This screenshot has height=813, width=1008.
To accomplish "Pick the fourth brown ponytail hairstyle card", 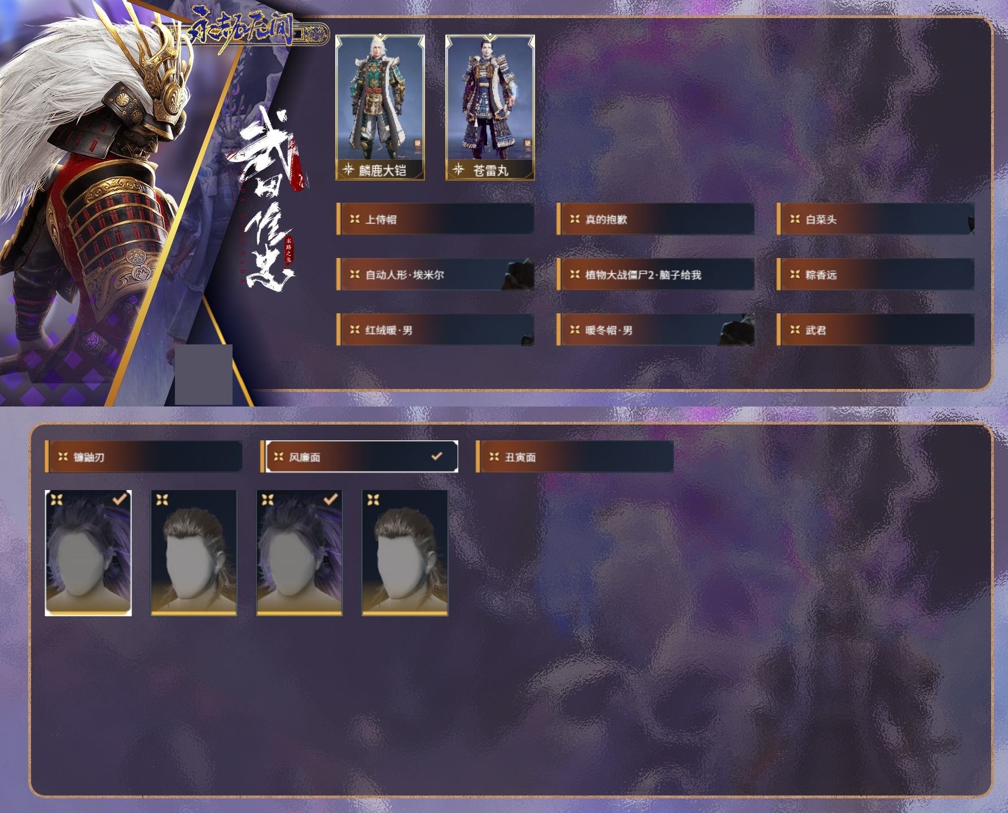I will (405, 553).
